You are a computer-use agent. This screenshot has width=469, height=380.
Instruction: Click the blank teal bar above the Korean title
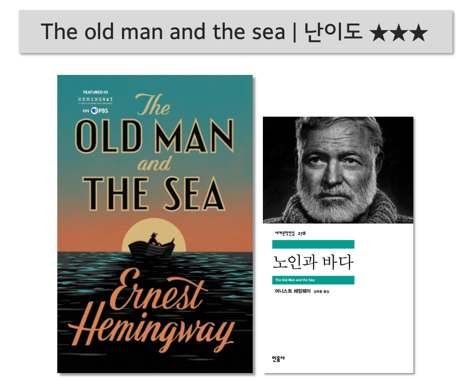click(x=313, y=244)
